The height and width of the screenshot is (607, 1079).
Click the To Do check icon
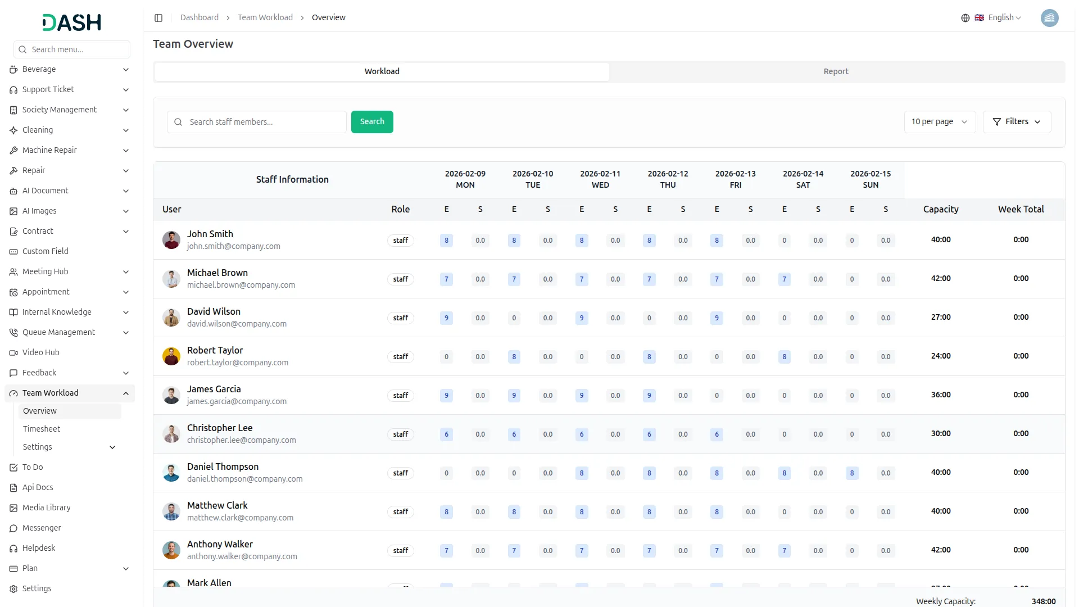(x=13, y=468)
